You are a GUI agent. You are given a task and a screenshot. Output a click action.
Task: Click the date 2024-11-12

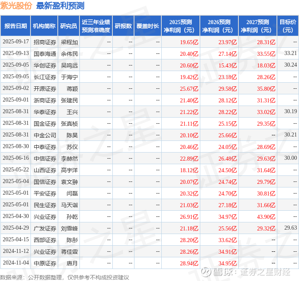[x=16, y=251]
